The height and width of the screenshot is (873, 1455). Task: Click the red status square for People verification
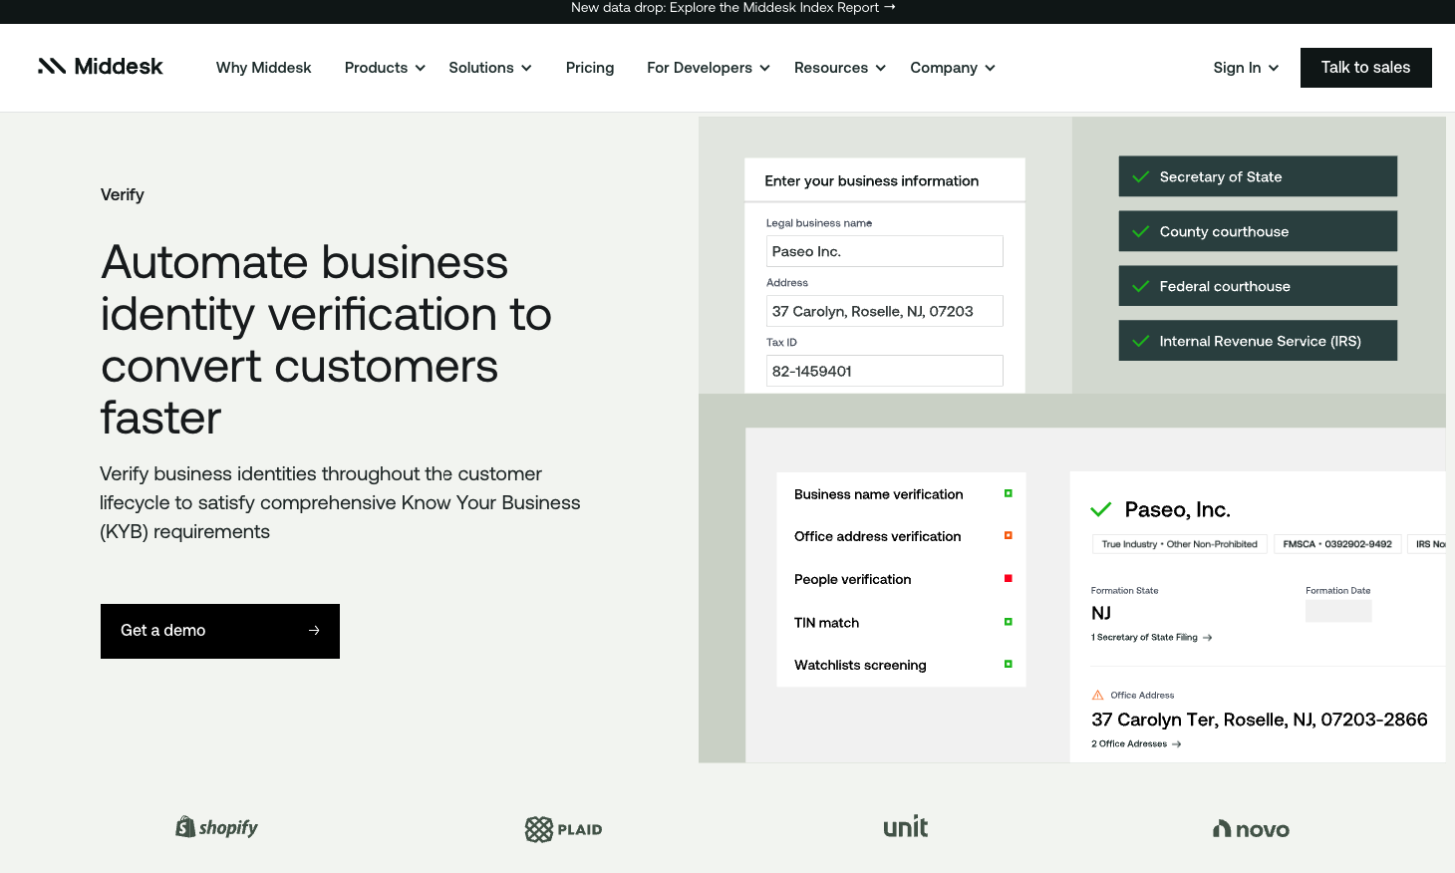[1009, 578]
